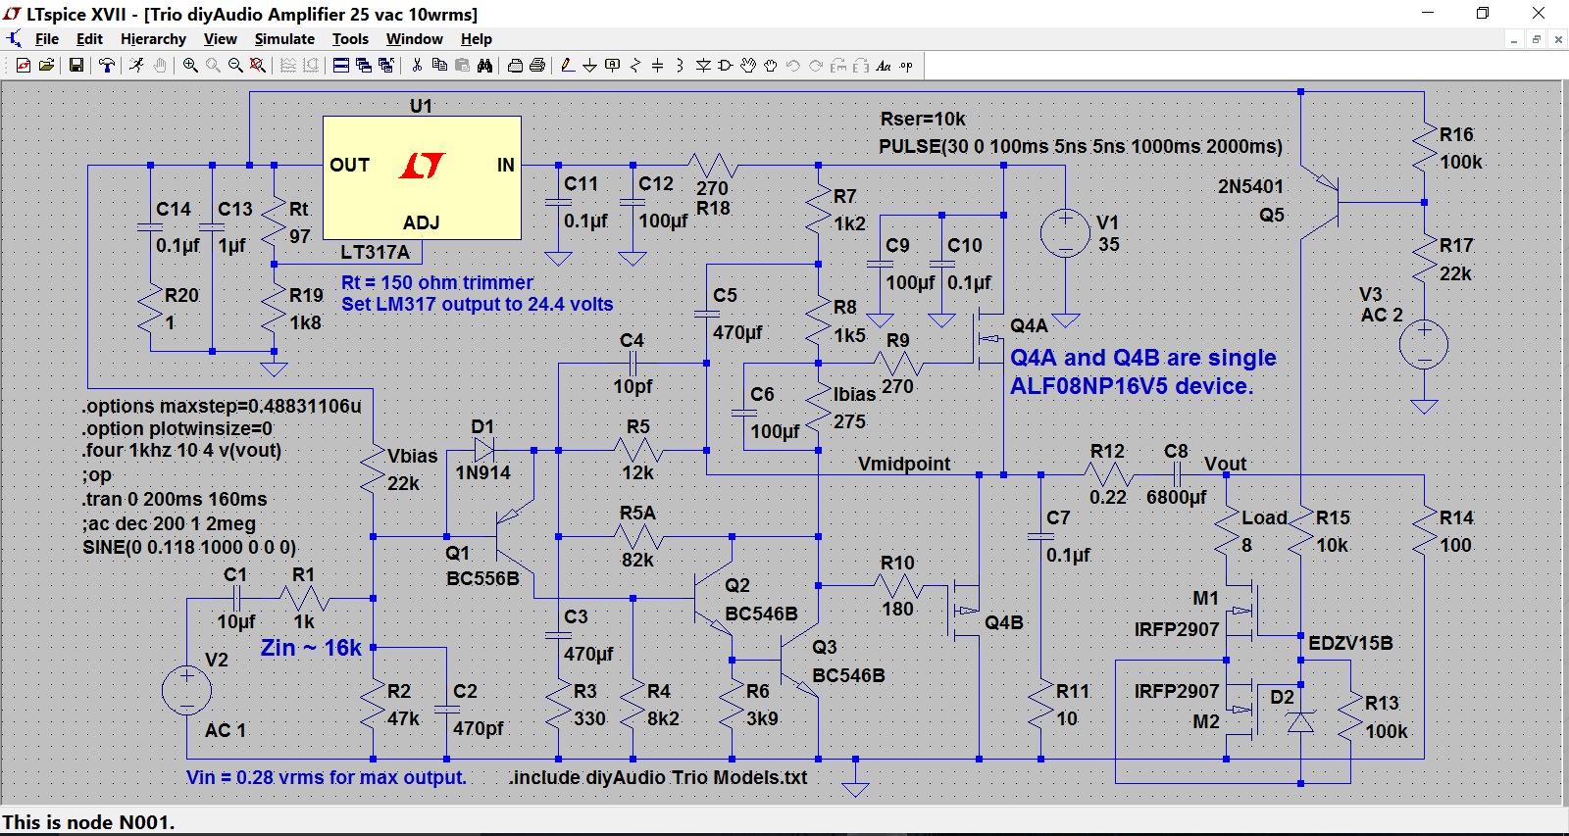The image size is (1569, 836).
Task: Open Find with the binoculars icon
Action: [484, 66]
